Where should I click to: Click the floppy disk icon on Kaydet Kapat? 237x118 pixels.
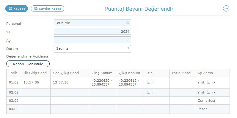[x=36, y=8]
